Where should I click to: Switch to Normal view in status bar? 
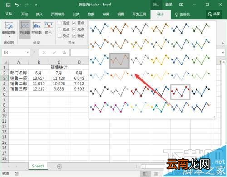(145, 173)
